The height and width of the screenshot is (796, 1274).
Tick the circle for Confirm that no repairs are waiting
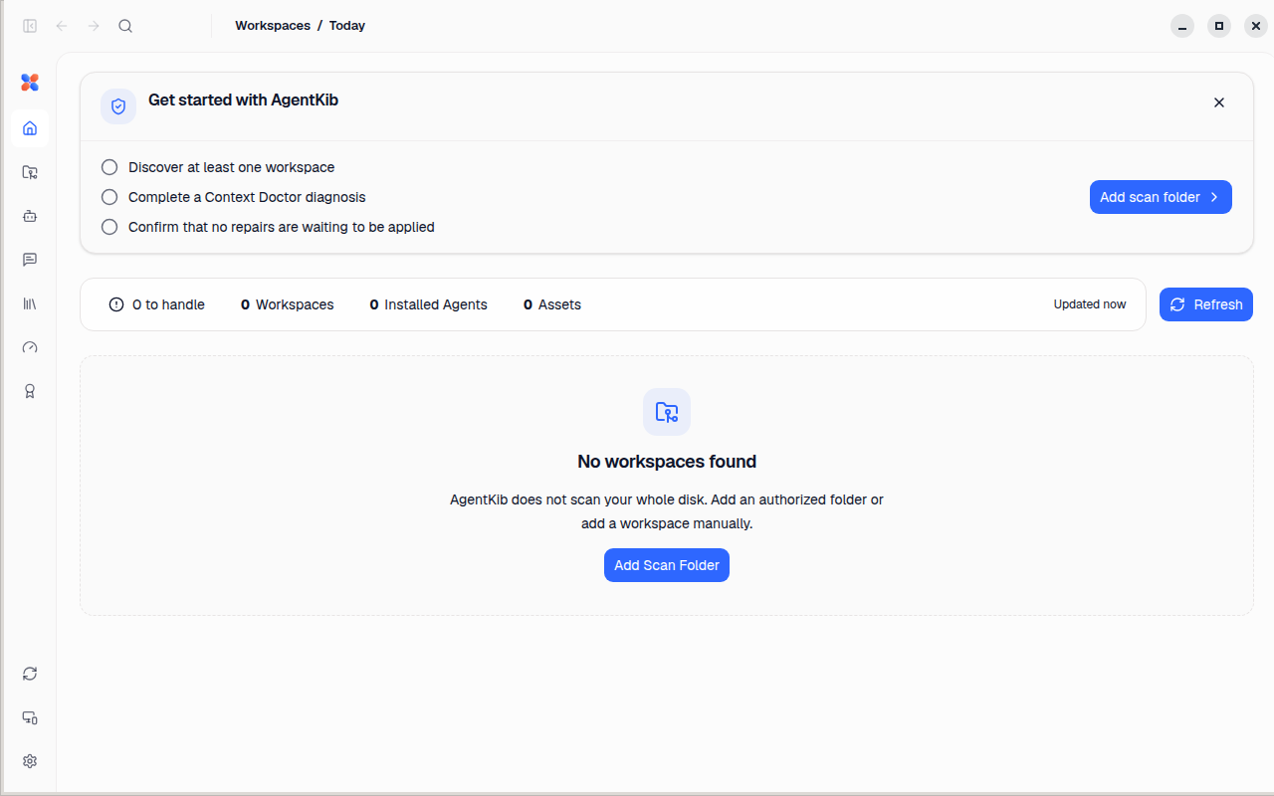[109, 227]
